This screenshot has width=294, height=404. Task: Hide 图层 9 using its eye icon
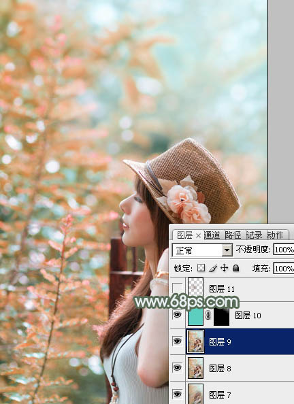point(177,341)
